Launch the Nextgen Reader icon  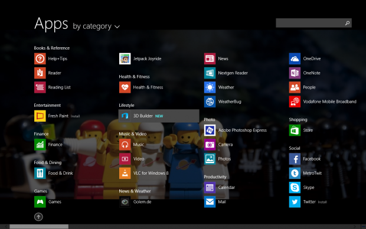coord(210,73)
